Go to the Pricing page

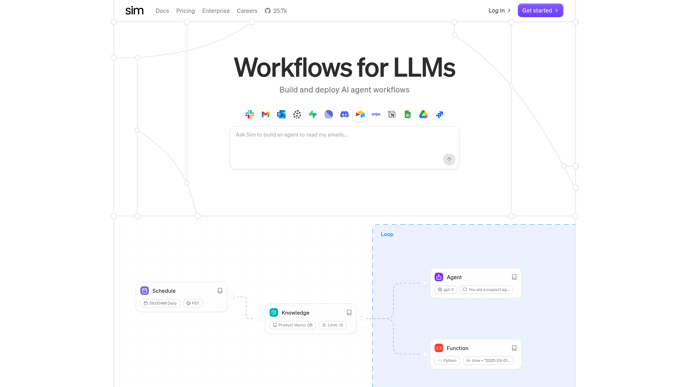(186, 11)
